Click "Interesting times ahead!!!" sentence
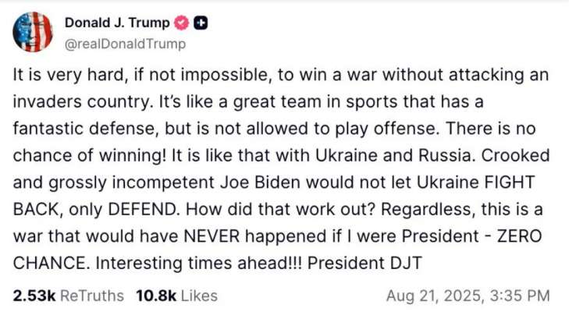Screen dimensions: 569x319 point(204,264)
